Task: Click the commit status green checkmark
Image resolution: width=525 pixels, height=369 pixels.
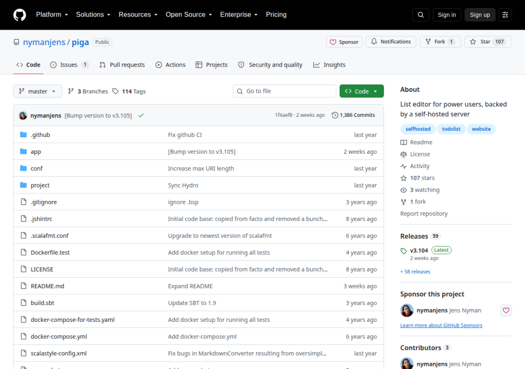Action: click(141, 115)
